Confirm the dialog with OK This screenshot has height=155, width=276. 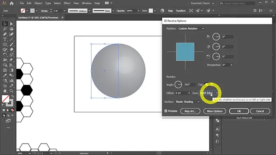[x=239, y=111]
